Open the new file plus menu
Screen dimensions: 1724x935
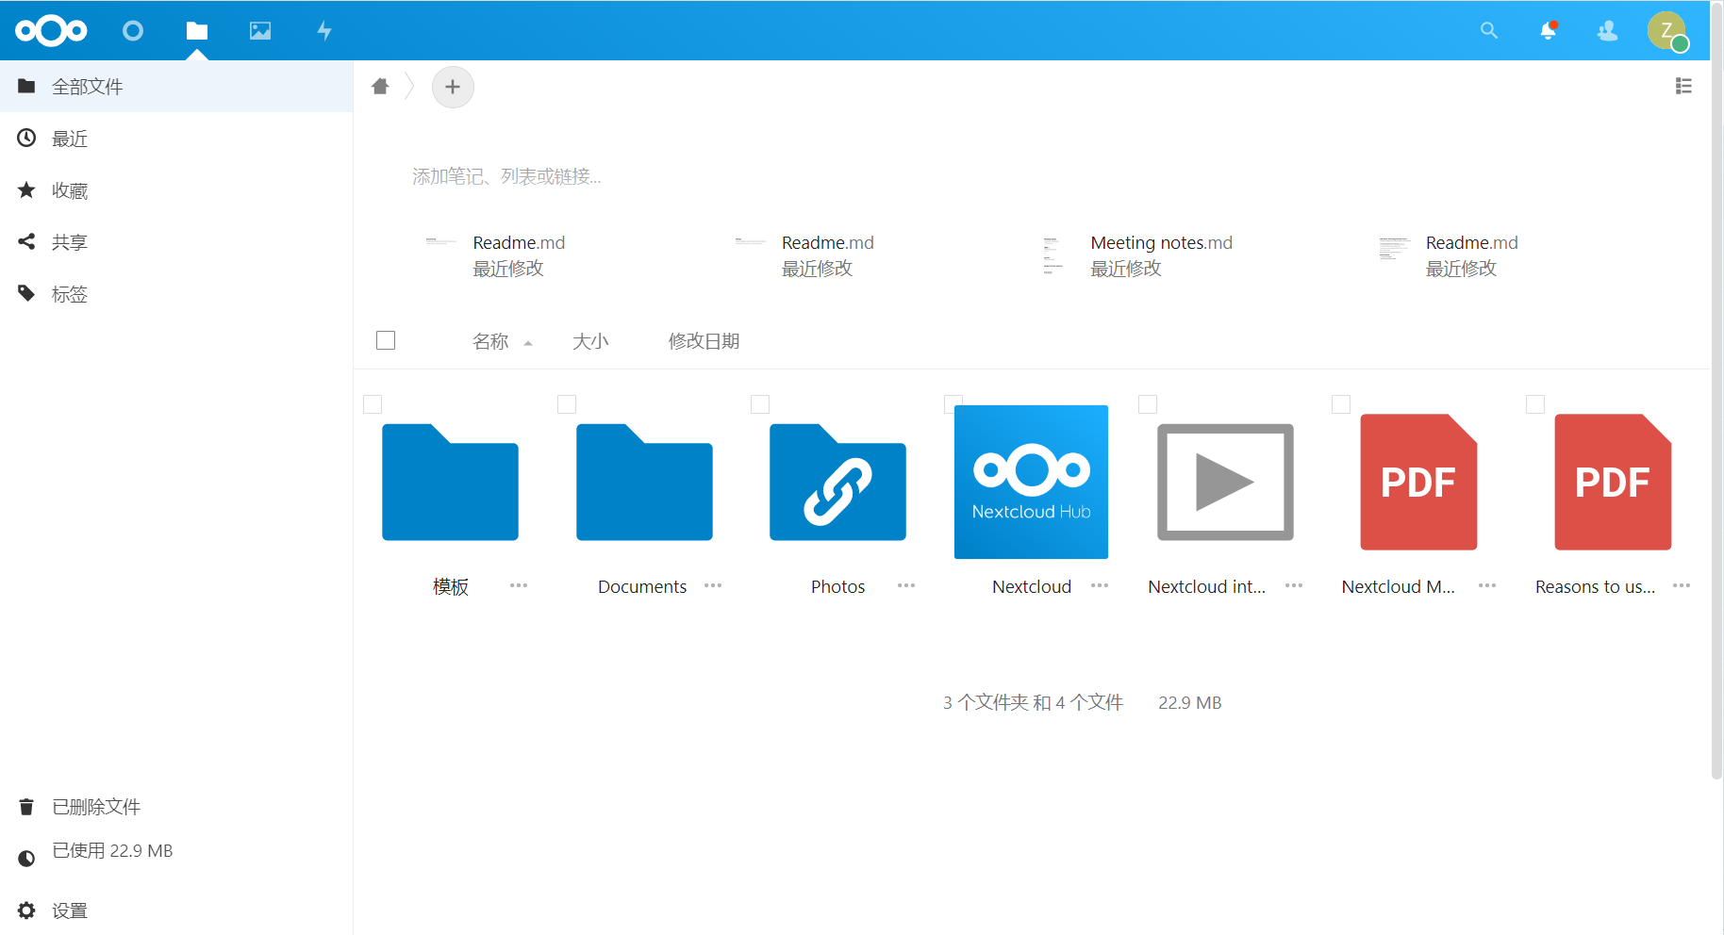453,87
